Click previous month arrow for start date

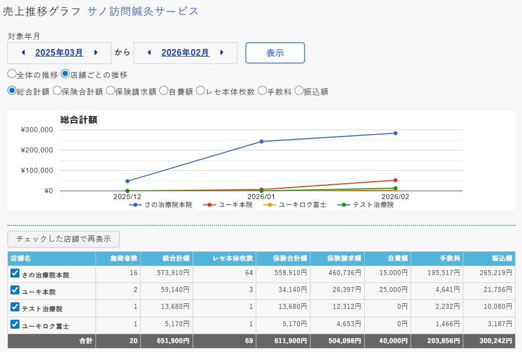point(23,53)
